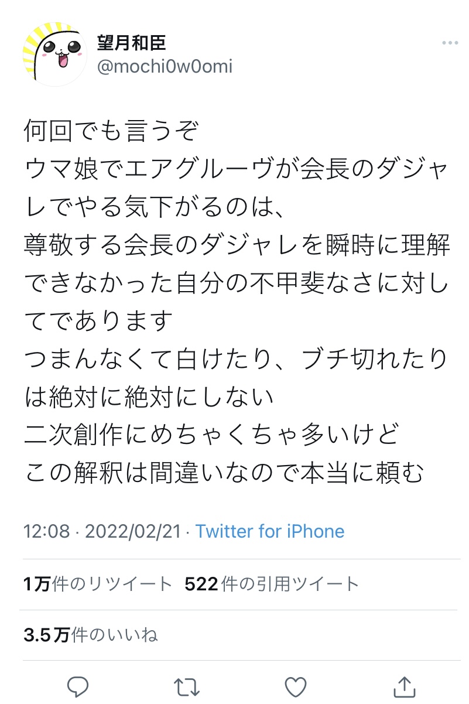Tap the line starting with ウマ娘でエアグルーヴ
Screen dimensions: 469x704
point(237,169)
